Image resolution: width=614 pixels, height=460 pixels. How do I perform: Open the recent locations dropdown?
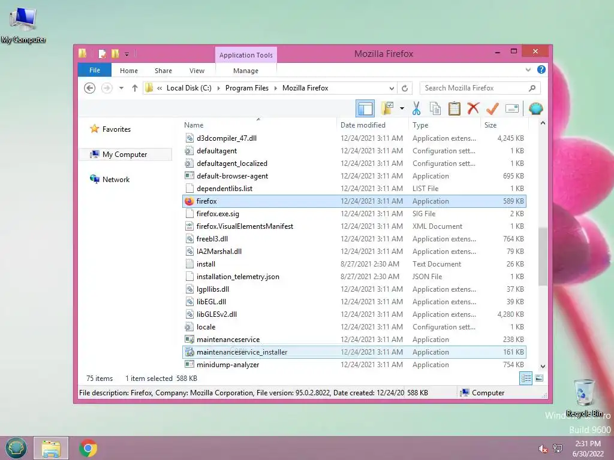[x=121, y=88]
